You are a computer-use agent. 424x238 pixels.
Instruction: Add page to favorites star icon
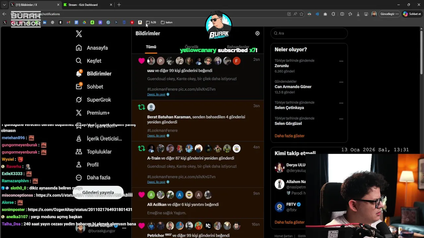pyautogui.click(x=301, y=14)
